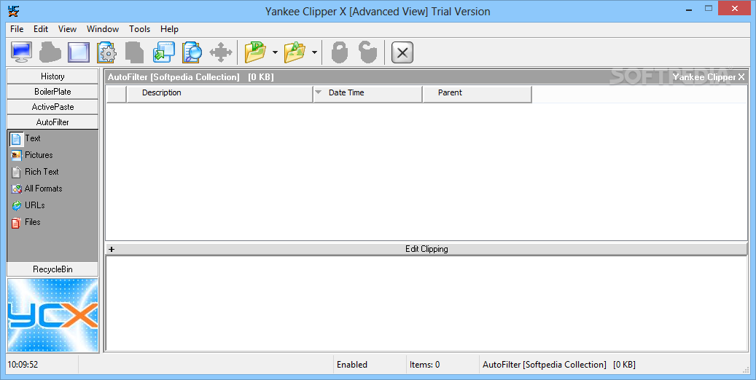The height and width of the screenshot is (380, 756).
Task: Click the clipboard magnifier search icon
Action: tap(192, 52)
